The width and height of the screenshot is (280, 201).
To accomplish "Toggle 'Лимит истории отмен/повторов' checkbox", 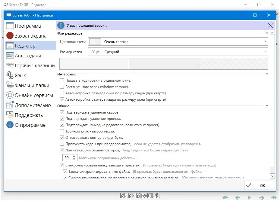I will point(62,150).
